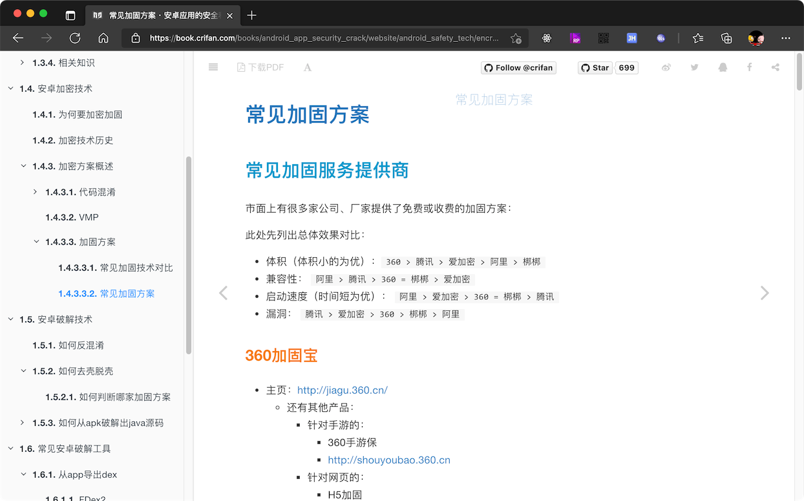Click the 常见加固服务提供商 heading
The width and height of the screenshot is (804, 501).
click(x=327, y=170)
